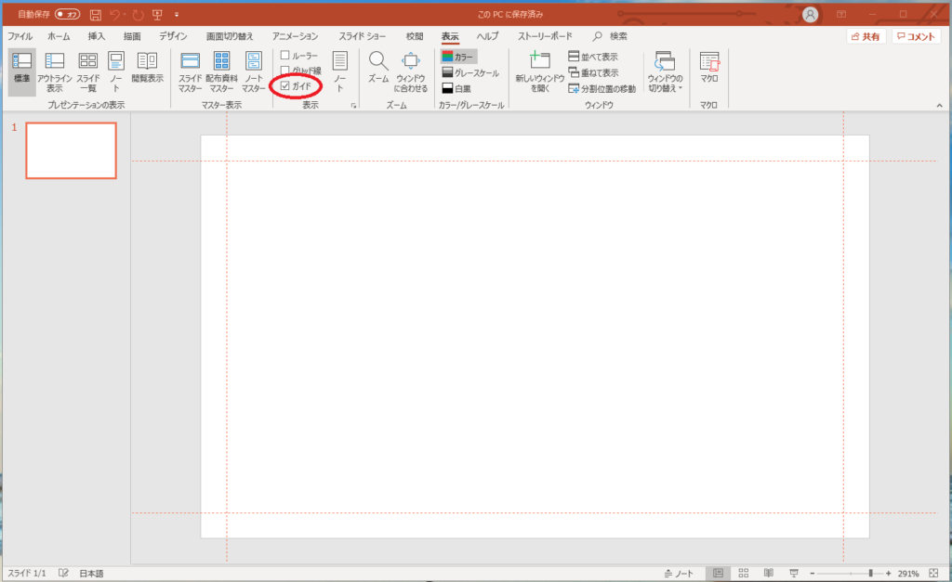This screenshot has width=952, height=582.
Task: Click the Share (共有) button
Action: pyautogui.click(x=866, y=36)
